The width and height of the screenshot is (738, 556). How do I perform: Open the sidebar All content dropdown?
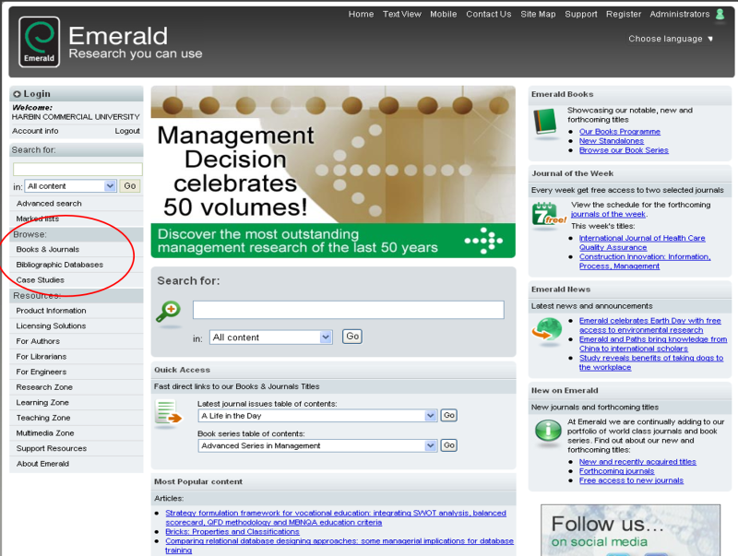click(x=71, y=186)
